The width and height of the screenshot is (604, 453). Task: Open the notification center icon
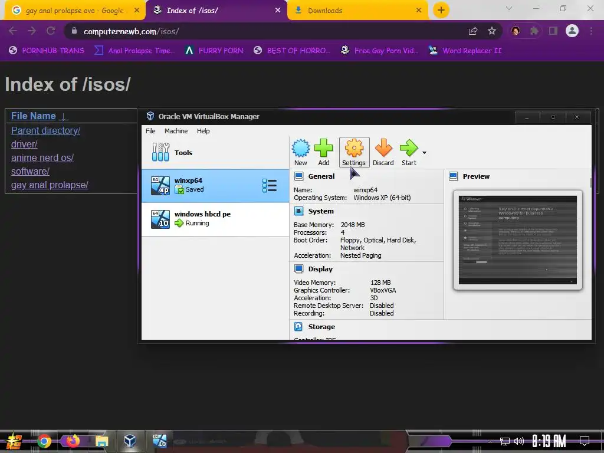[x=585, y=441]
